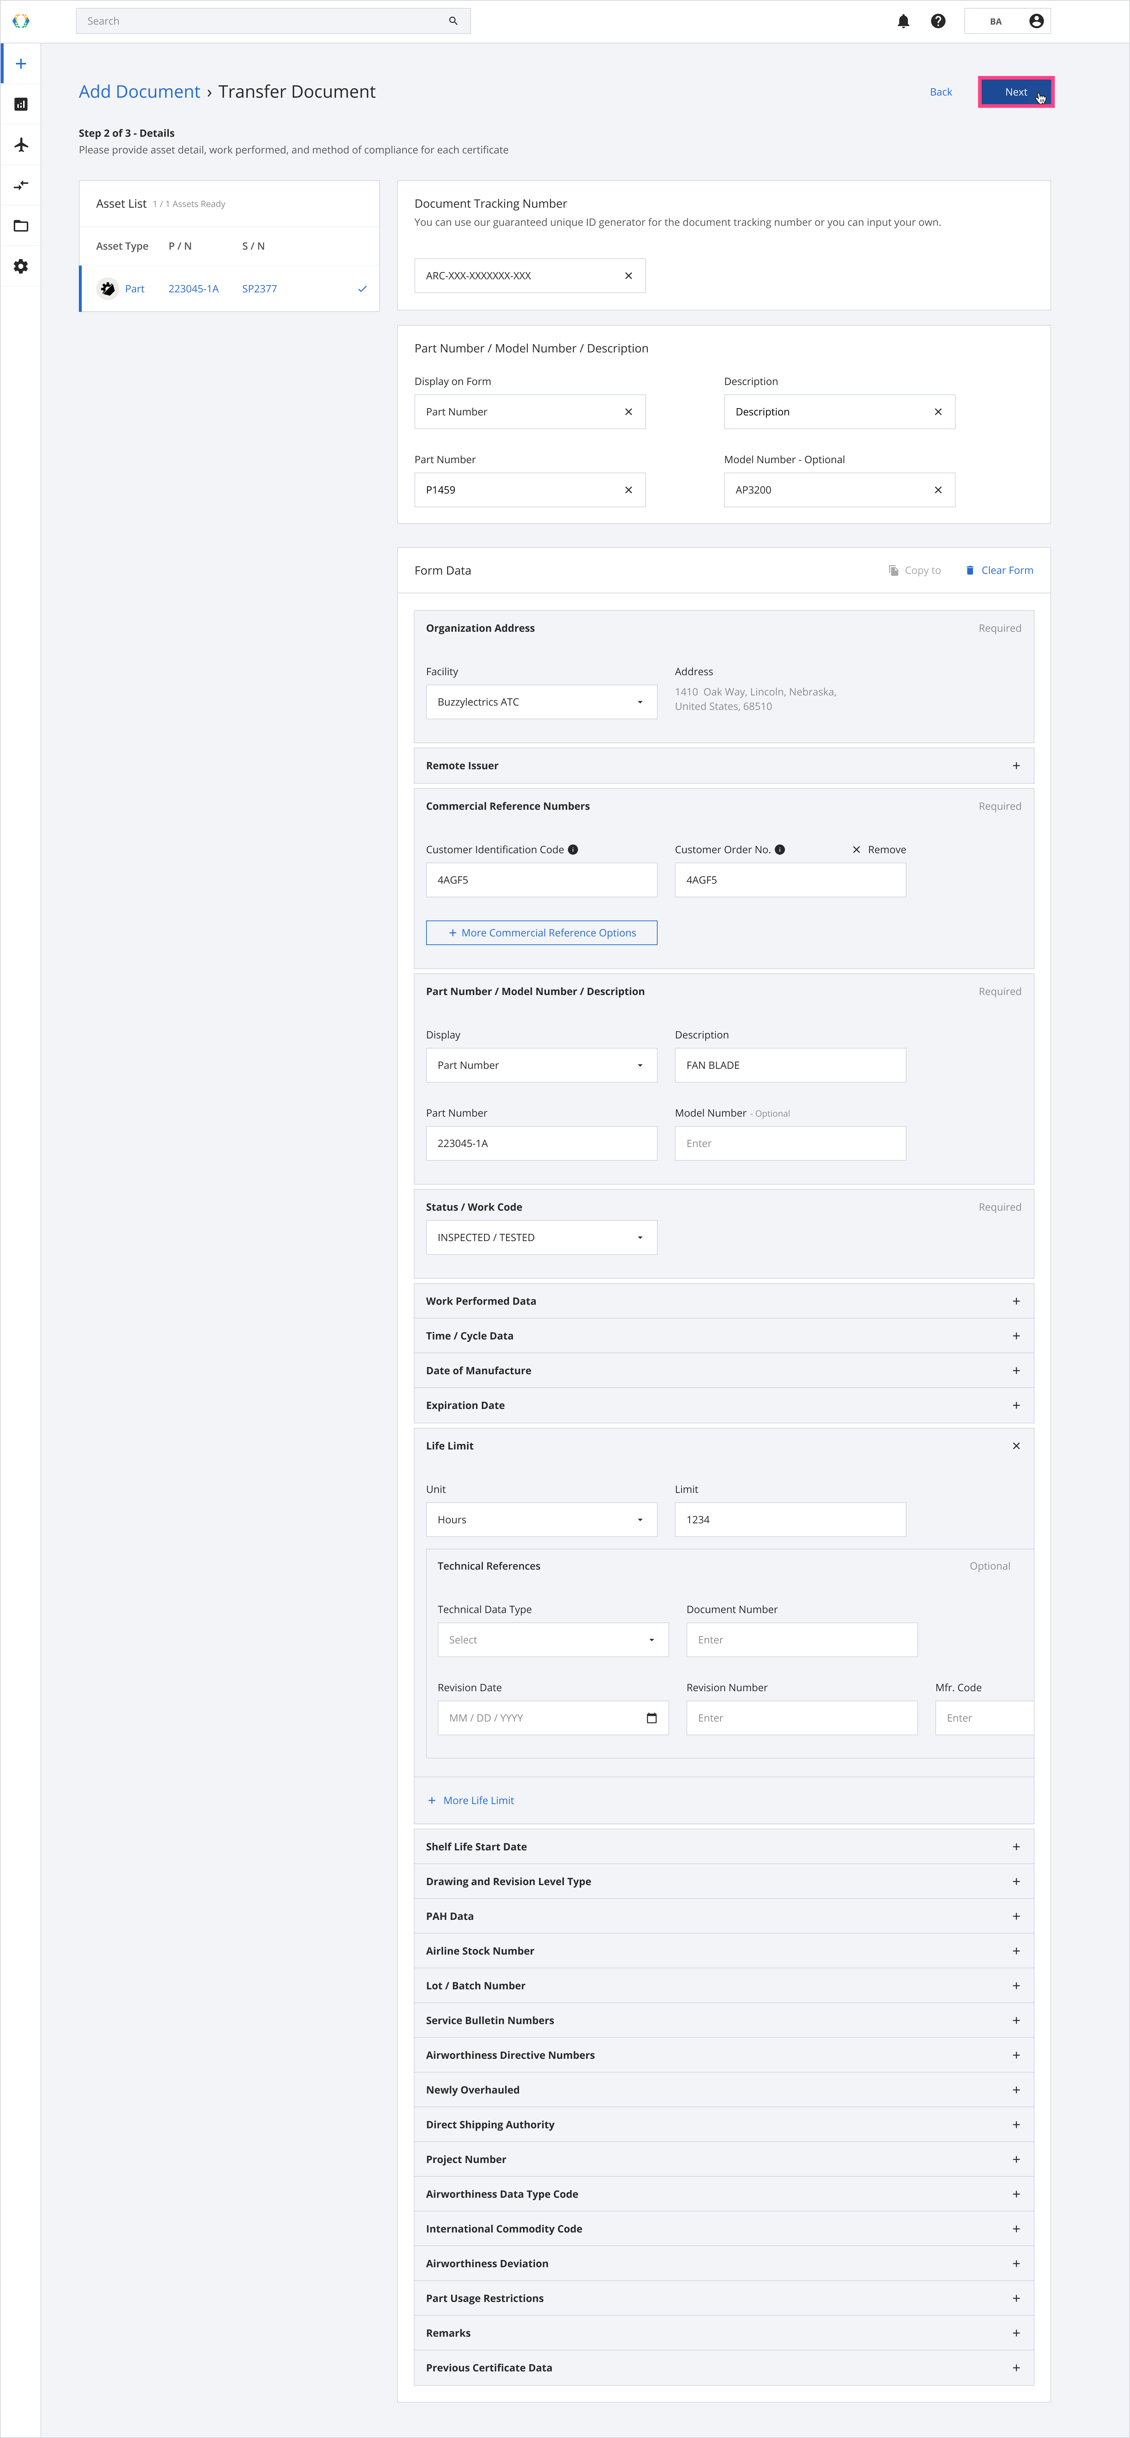The height and width of the screenshot is (2438, 1130).
Task: Open the folder icon in sidebar
Action: pos(21,226)
